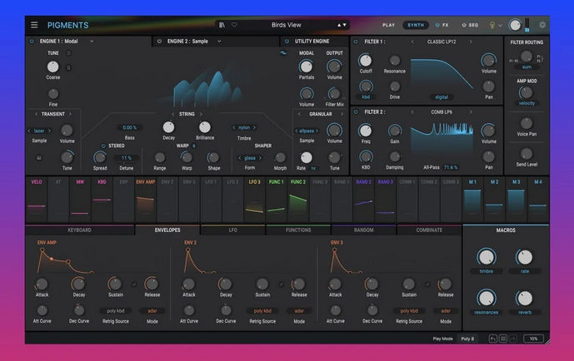Select the VELO modulation source slot
574x361 pixels.
pos(37,200)
